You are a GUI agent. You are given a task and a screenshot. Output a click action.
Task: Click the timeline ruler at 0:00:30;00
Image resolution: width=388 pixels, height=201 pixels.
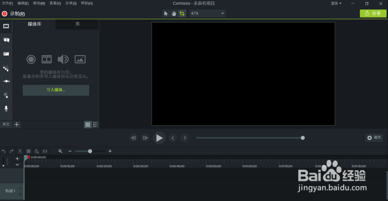(x=140, y=166)
